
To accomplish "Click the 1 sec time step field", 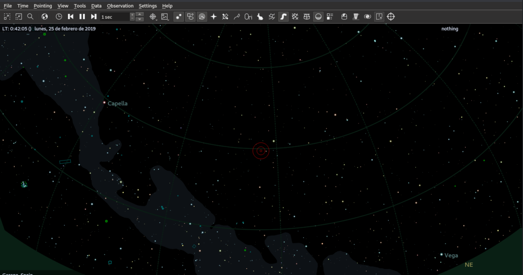I will [x=115, y=17].
